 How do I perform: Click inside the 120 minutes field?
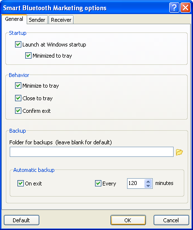[x=136, y=184]
